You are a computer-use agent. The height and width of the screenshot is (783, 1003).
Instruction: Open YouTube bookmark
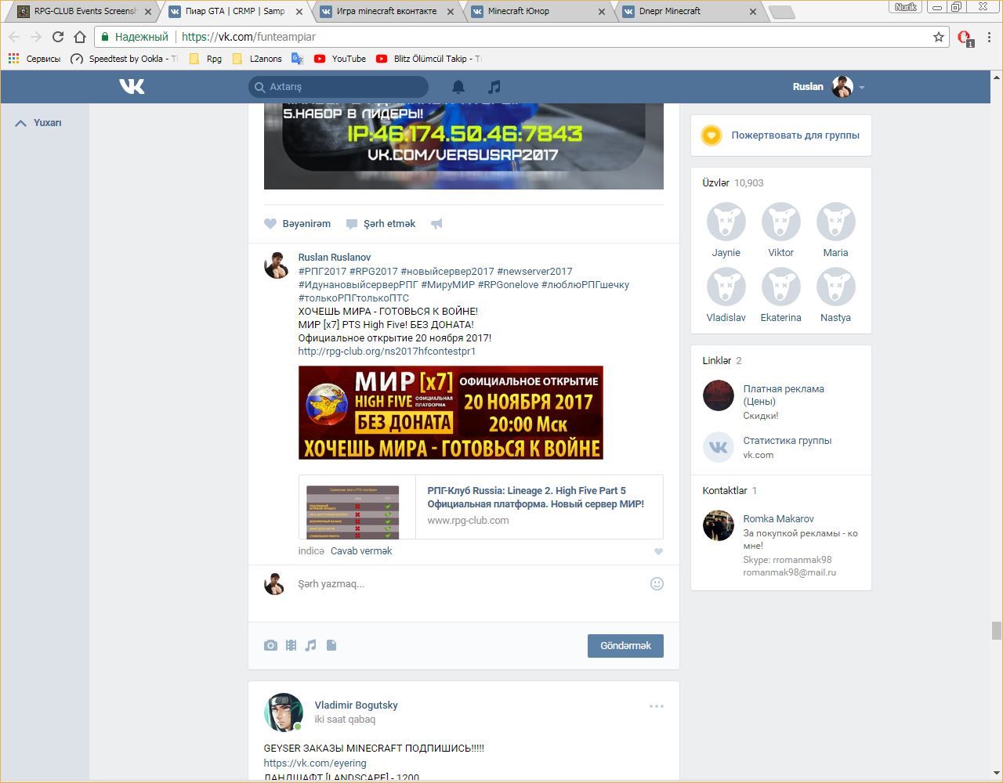pos(340,59)
